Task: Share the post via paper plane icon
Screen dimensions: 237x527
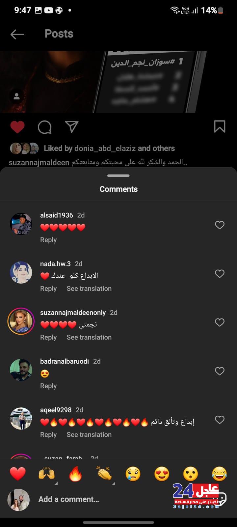Action: point(71,127)
